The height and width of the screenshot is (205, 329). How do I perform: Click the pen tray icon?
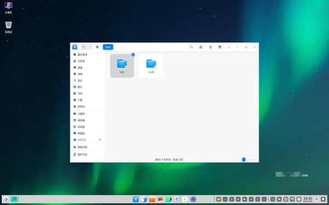[251, 199]
